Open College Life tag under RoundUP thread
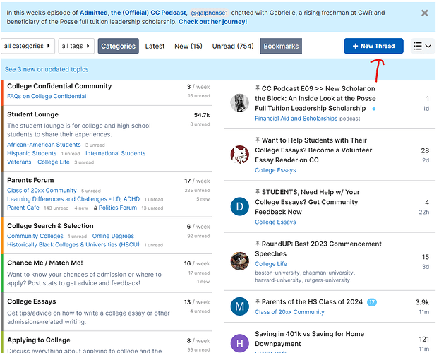The height and width of the screenshot is (353, 439). tap(271, 264)
